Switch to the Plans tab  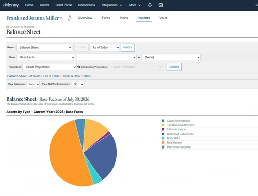[x=124, y=18]
